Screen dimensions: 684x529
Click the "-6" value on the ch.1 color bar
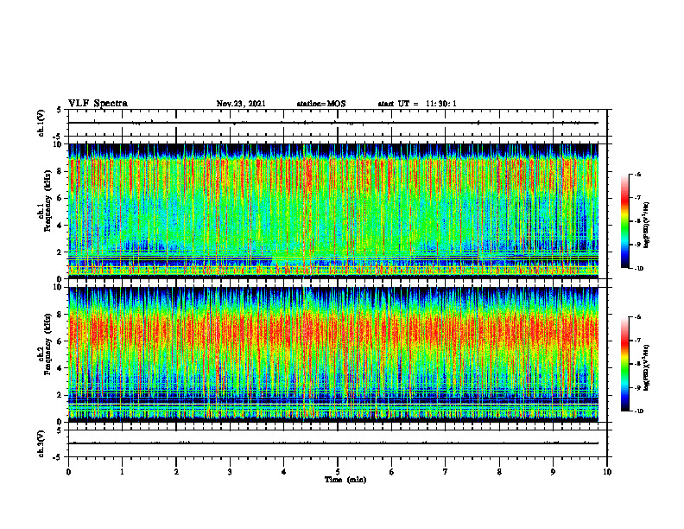click(x=637, y=174)
